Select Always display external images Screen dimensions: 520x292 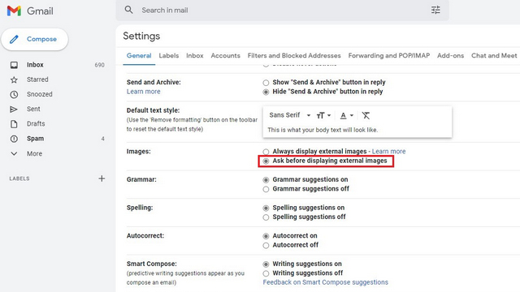click(266, 152)
